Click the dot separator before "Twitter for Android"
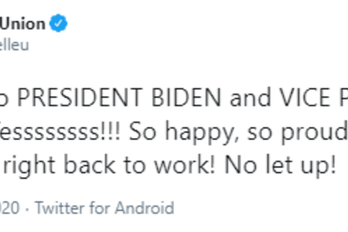 click(28, 208)
